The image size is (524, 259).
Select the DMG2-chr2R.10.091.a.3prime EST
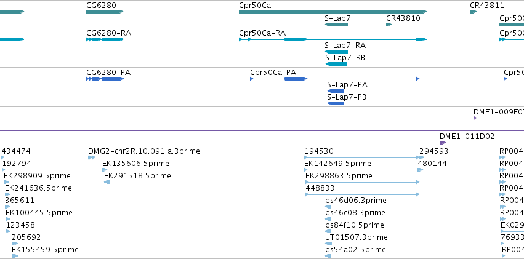coord(92,157)
